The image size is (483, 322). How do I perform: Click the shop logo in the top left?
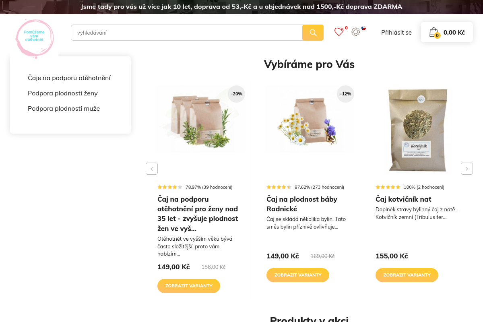35,38
